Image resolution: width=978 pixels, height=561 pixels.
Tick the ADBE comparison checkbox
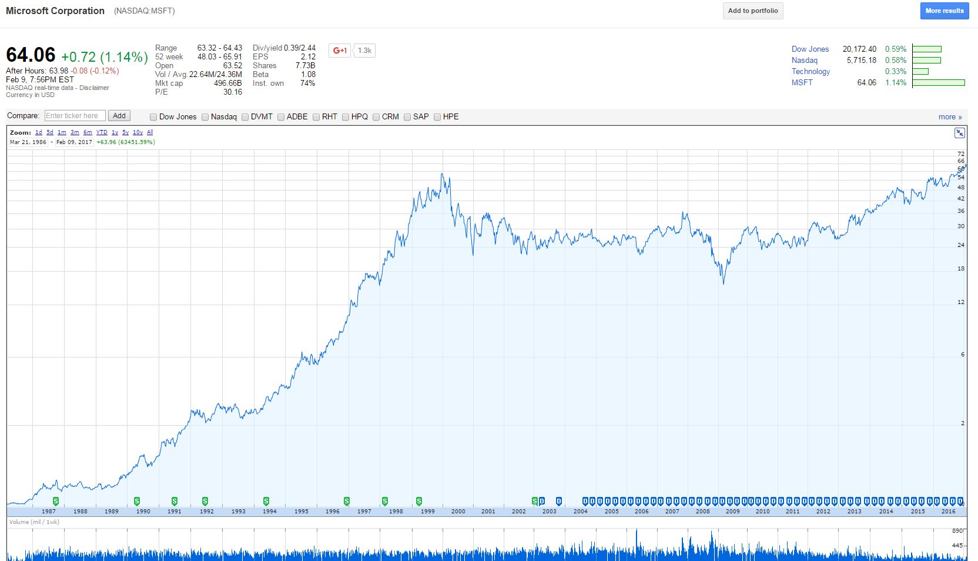(x=281, y=117)
